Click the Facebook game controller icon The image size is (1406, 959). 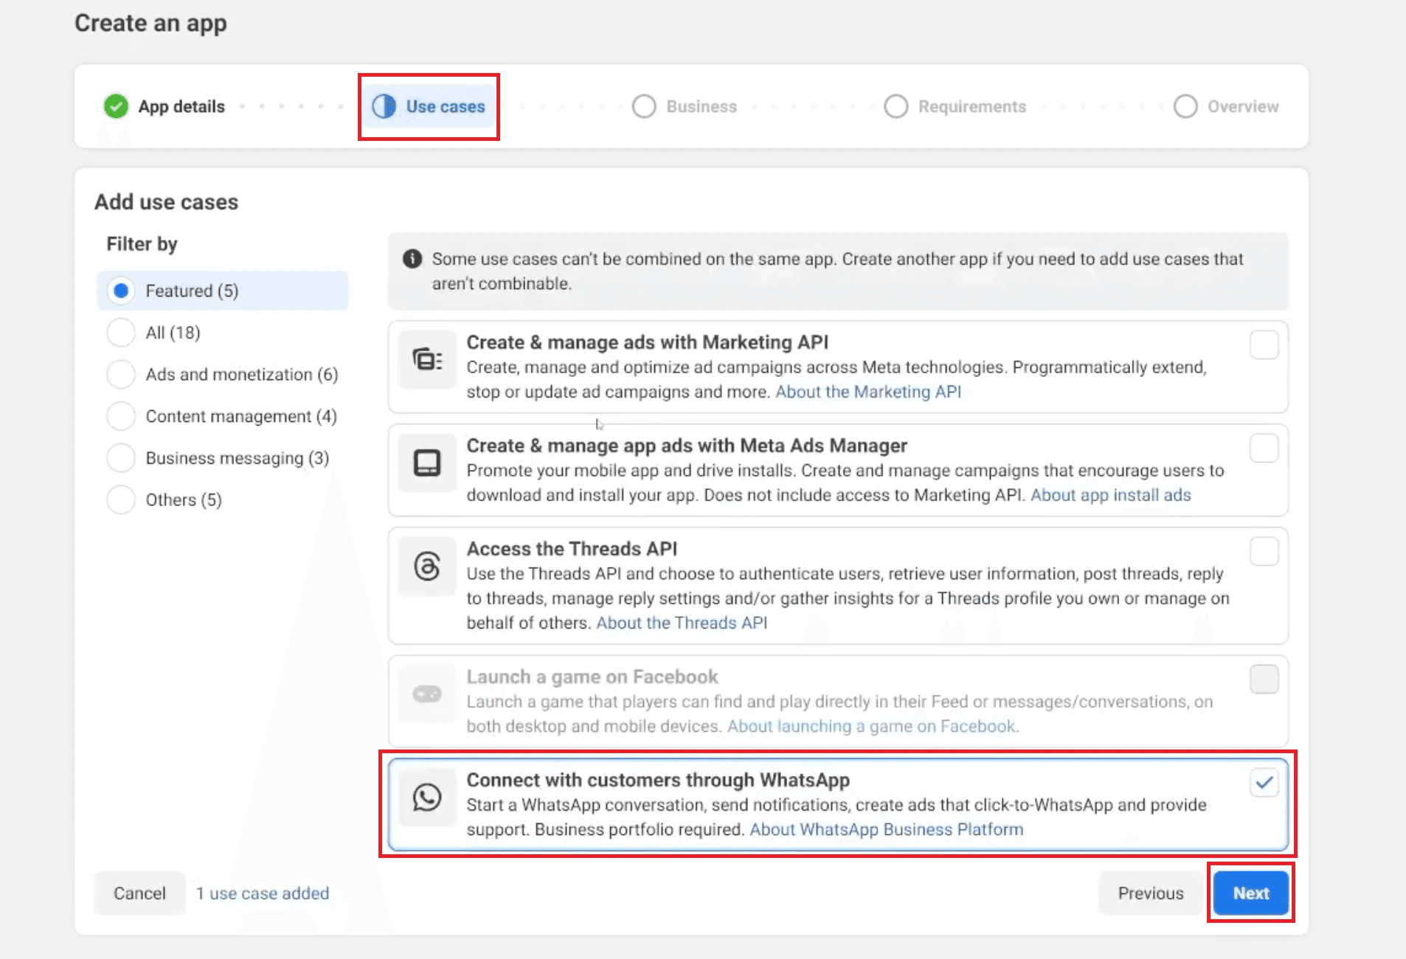(x=427, y=694)
